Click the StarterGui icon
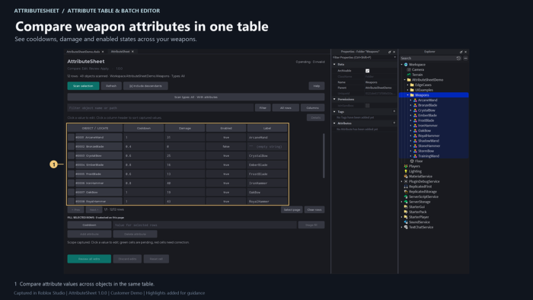This screenshot has height=300, width=533. [x=406, y=206]
